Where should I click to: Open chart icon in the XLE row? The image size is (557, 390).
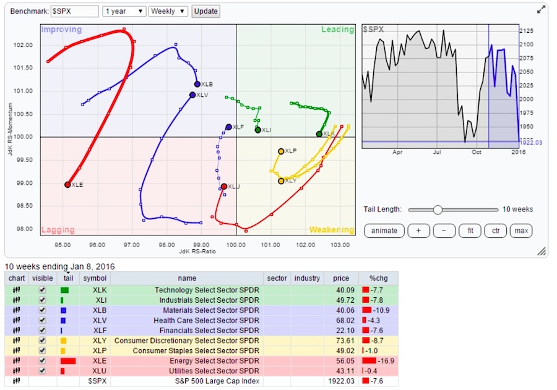pyautogui.click(x=16, y=361)
